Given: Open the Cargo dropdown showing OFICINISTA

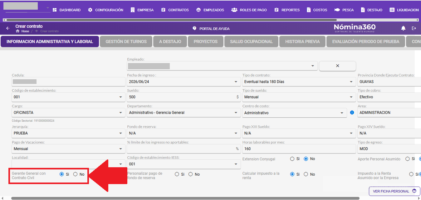Looking at the screenshot, I should point(68,113).
